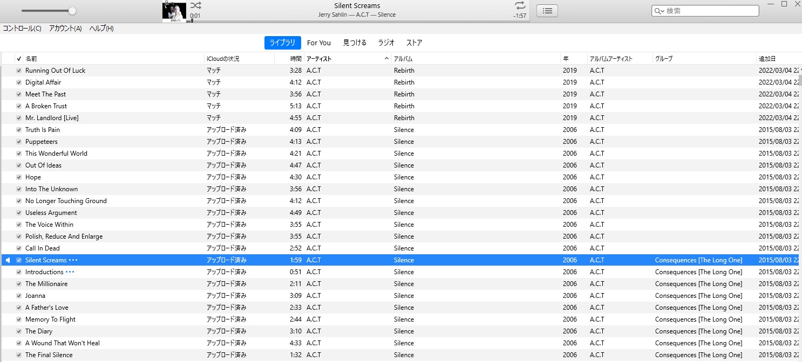This screenshot has height=362, width=802.
Task: Open the アカウント menu
Action: point(65,29)
